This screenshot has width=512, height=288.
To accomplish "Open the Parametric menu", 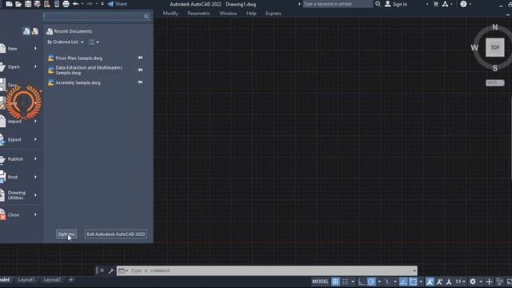I will tap(198, 14).
